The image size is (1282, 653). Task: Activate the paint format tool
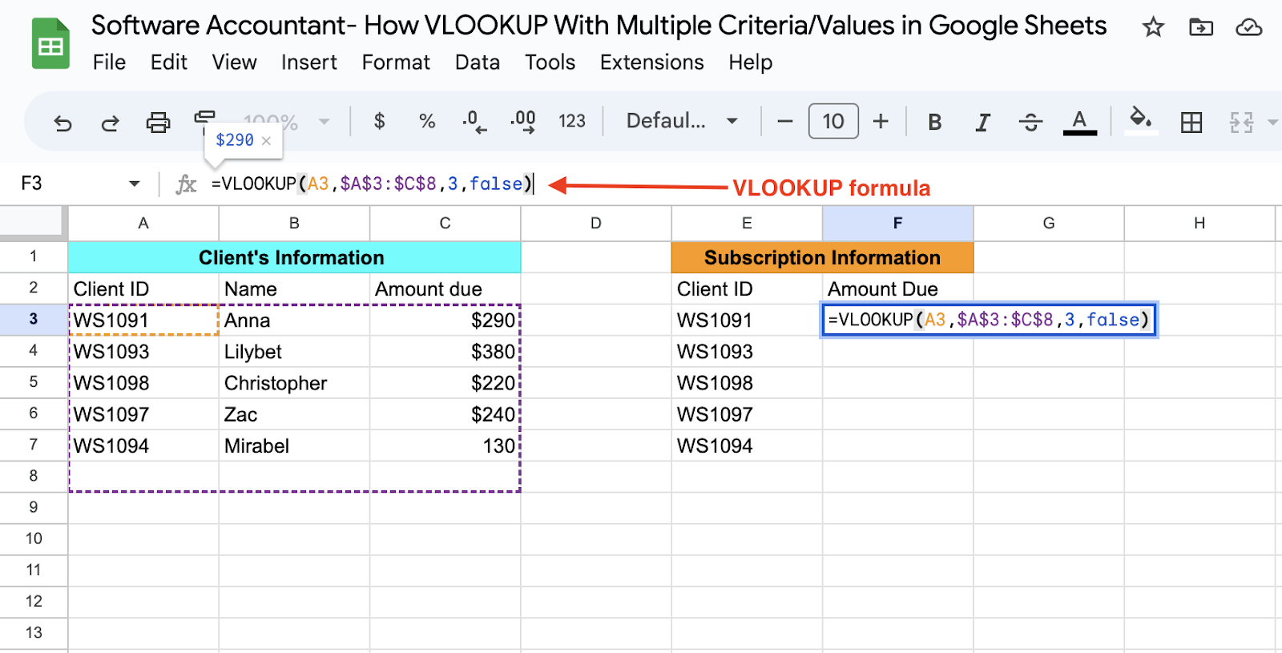point(204,119)
